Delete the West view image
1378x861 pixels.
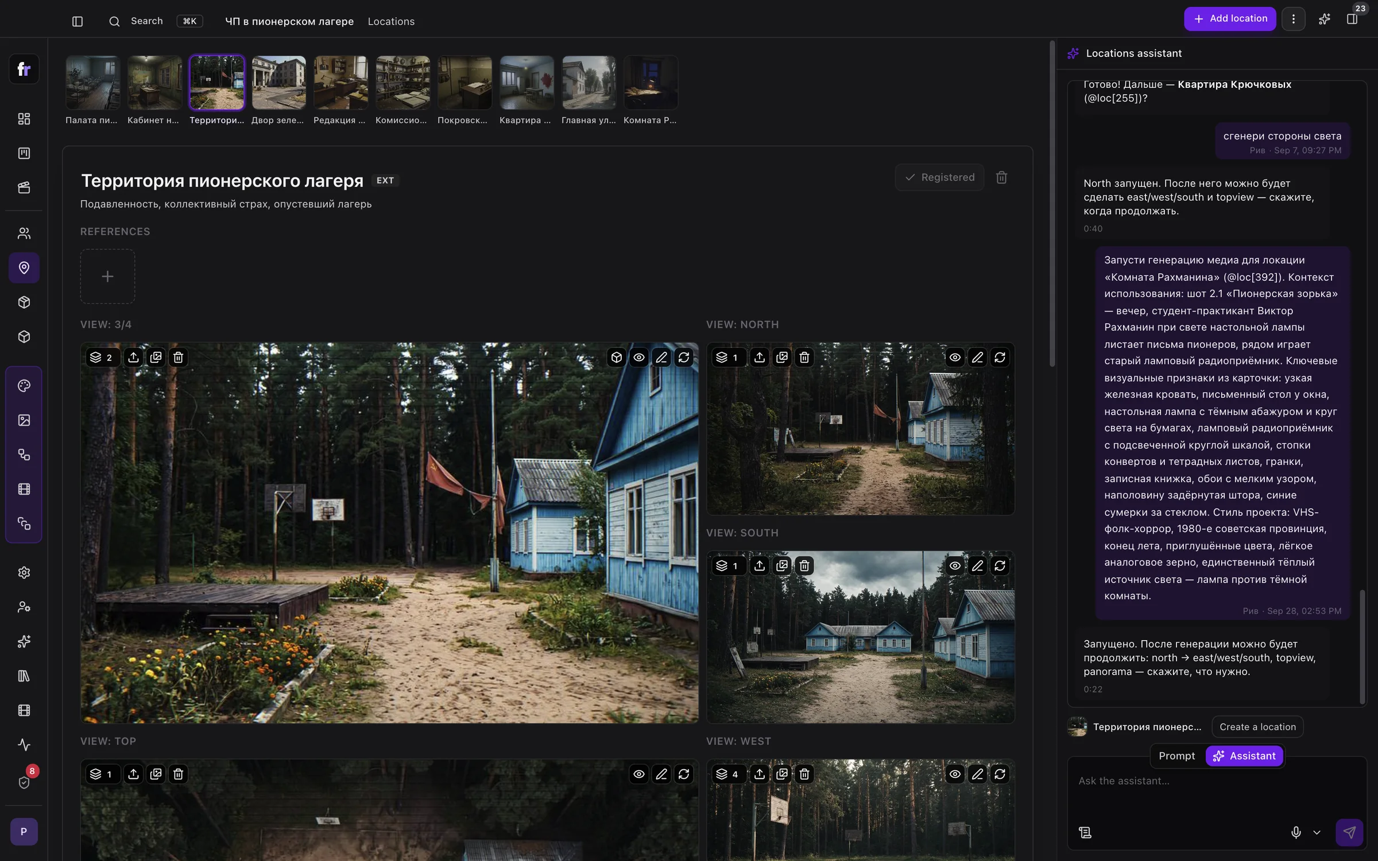(804, 774)
